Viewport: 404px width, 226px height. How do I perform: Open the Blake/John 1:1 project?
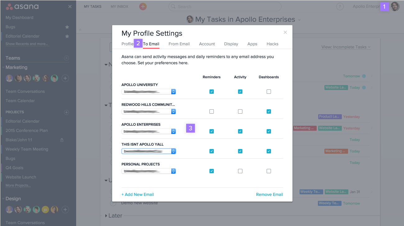(x=19, y=140)
